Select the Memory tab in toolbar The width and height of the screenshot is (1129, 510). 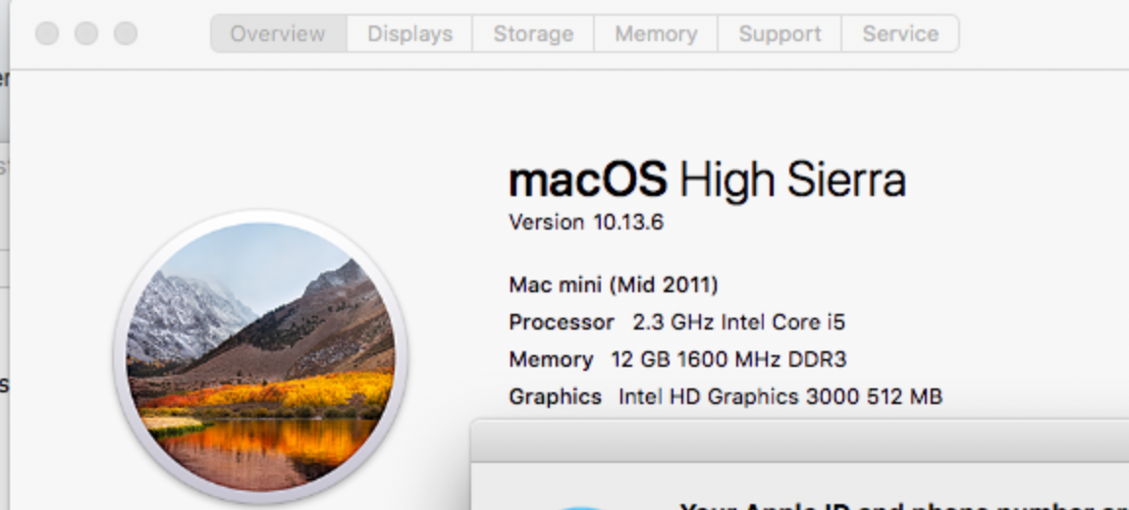click(x=655, y=33)
